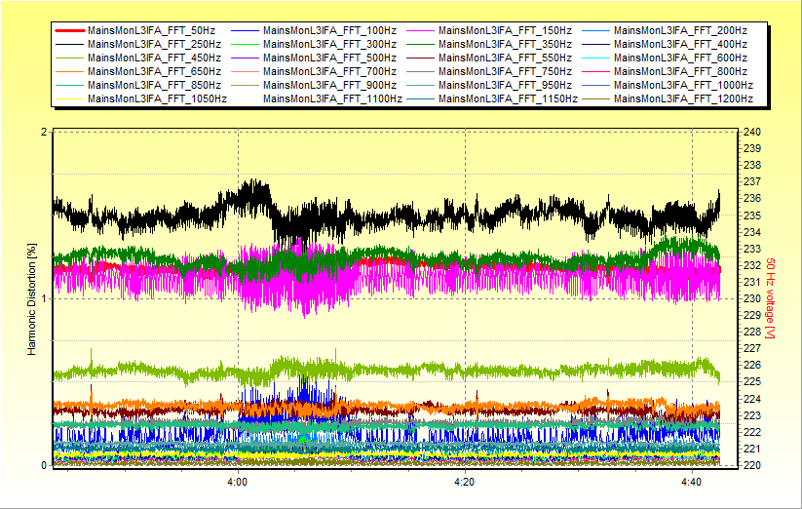Select the MainsMonL3IFA_FFT_1200Hz legend entry
Viewport: 802px width, 509px height.
coord(684,99)
